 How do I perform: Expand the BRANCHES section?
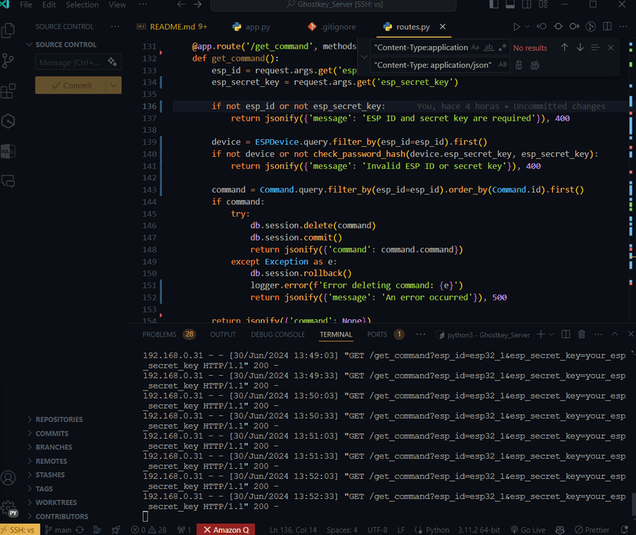54,447
